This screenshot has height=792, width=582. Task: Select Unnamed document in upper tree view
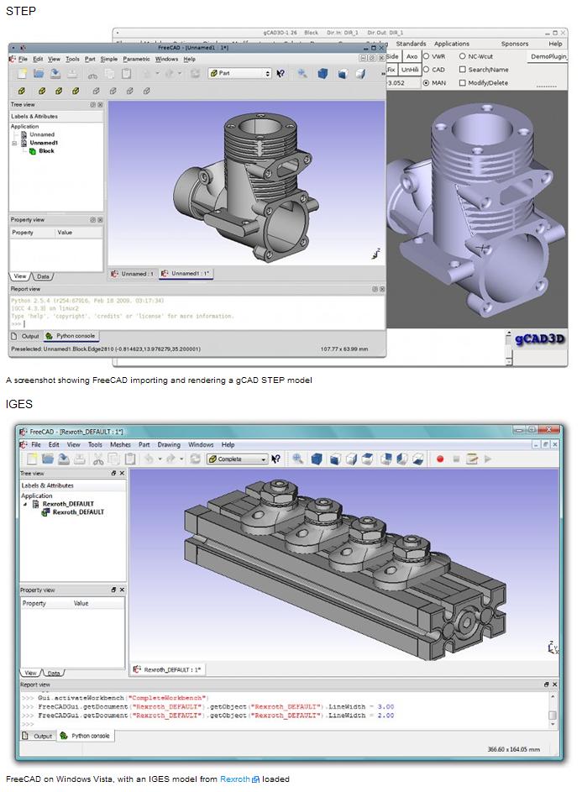[42, 135]
